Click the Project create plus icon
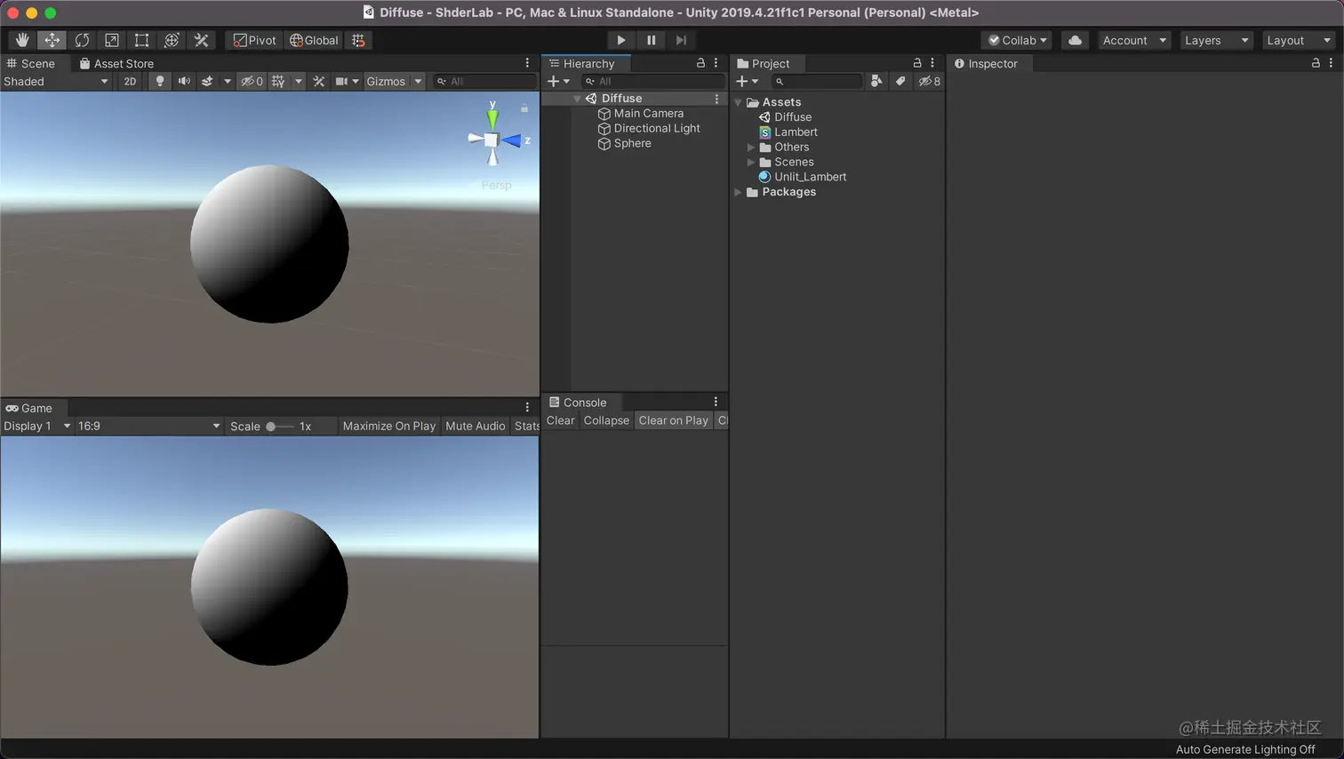Screen dimensions: 1344x759 [742, 81]
